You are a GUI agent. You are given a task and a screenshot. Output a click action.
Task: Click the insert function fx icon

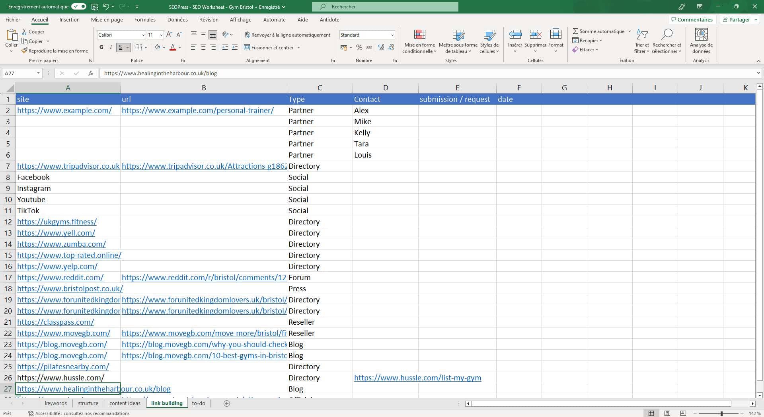pyautogui.click(x=91, y=73)
